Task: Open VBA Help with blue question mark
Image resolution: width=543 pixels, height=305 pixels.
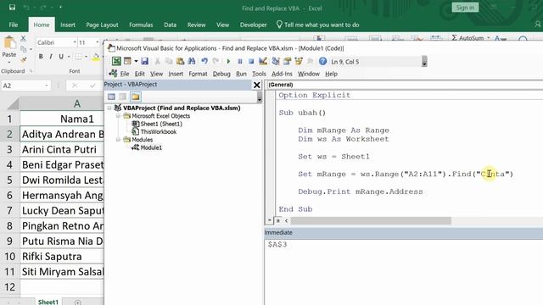Action: pyautogui.click(x=322, y=61)
